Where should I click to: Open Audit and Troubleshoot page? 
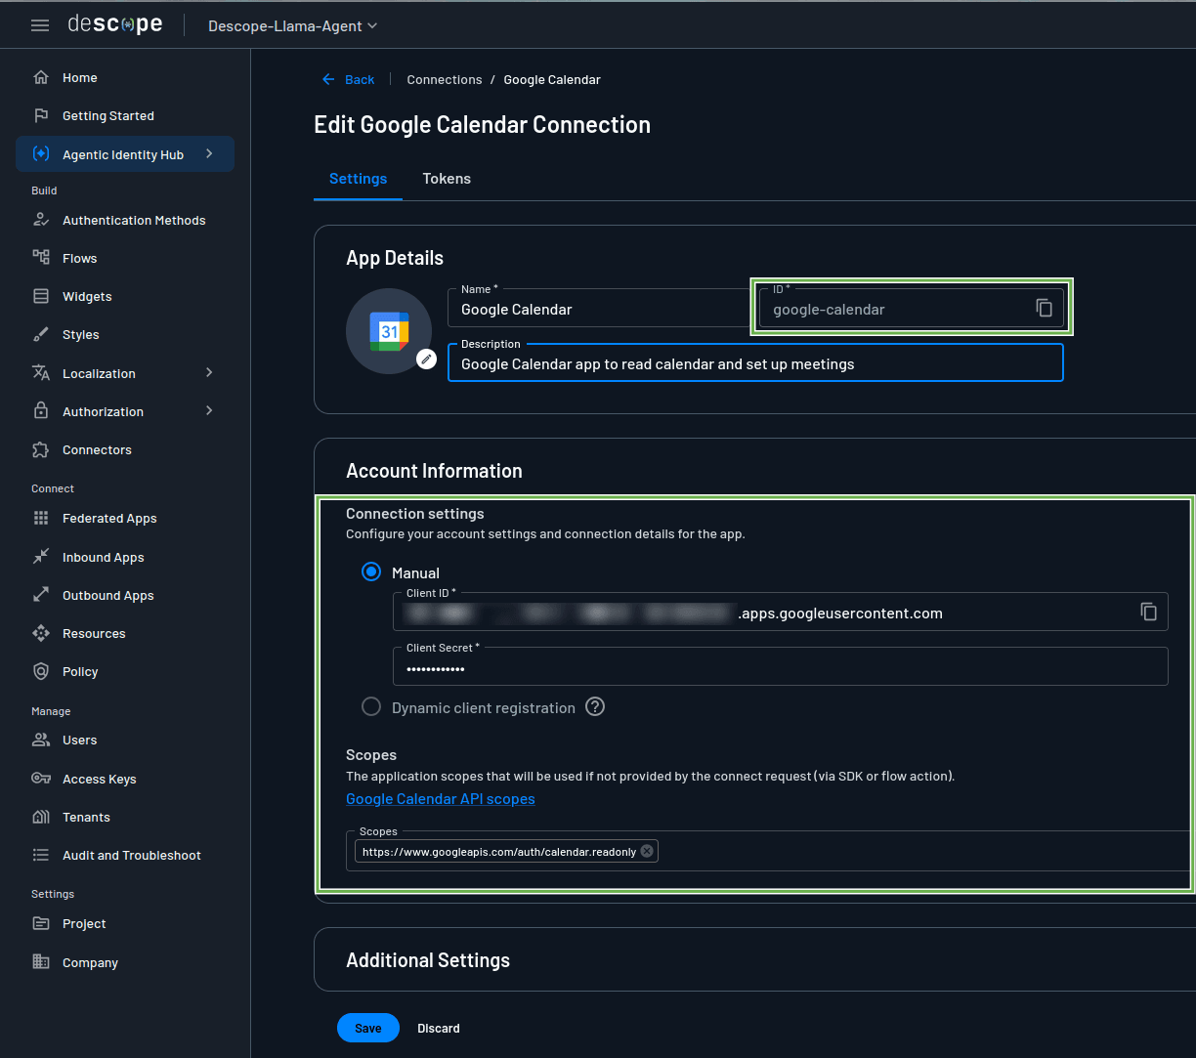pos(125,855)
